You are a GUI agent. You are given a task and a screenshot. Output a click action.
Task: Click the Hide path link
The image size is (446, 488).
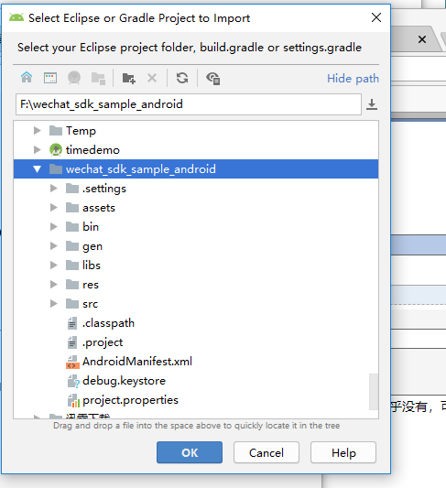coord(353,79)
